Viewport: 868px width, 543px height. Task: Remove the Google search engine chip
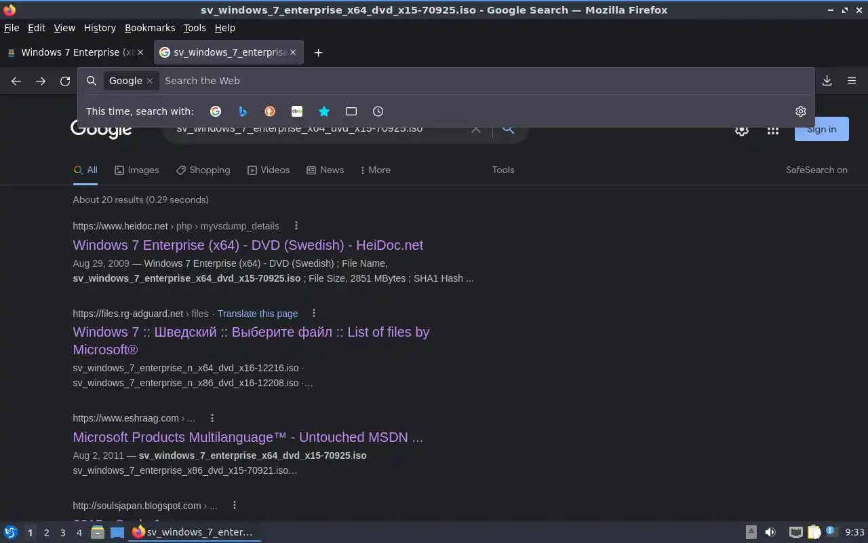(x=150, y=81)
